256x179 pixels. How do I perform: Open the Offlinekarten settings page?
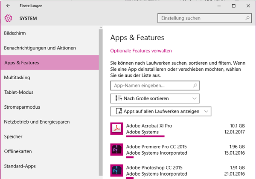coord(50,151)
